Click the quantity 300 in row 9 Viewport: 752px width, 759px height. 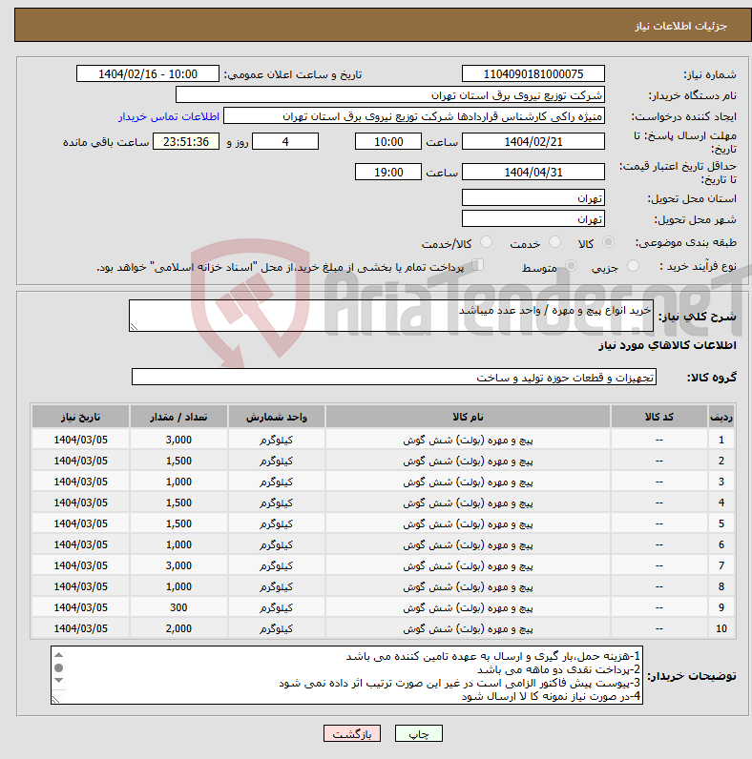click(x=178, y=607)
